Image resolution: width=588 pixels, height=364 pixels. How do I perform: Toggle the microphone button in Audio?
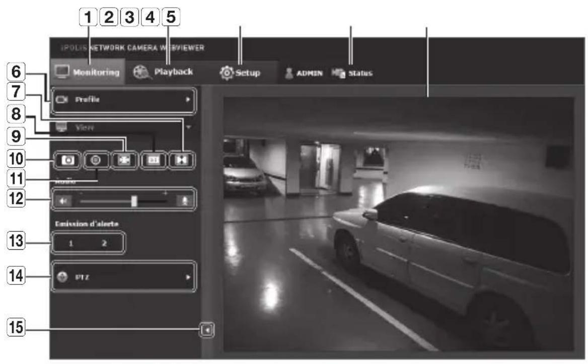tap(184, 201)
